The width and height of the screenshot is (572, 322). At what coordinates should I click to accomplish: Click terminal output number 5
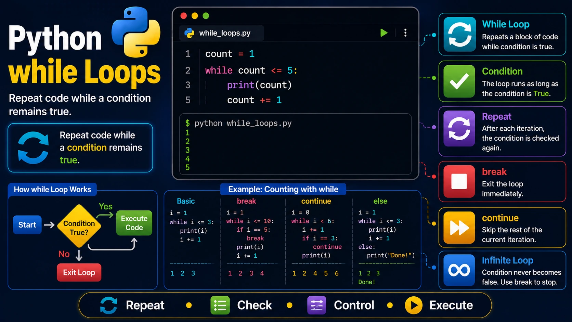[x=187, y=167]
